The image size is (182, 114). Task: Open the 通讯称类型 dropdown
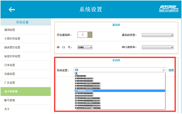(x=157, y=35)
